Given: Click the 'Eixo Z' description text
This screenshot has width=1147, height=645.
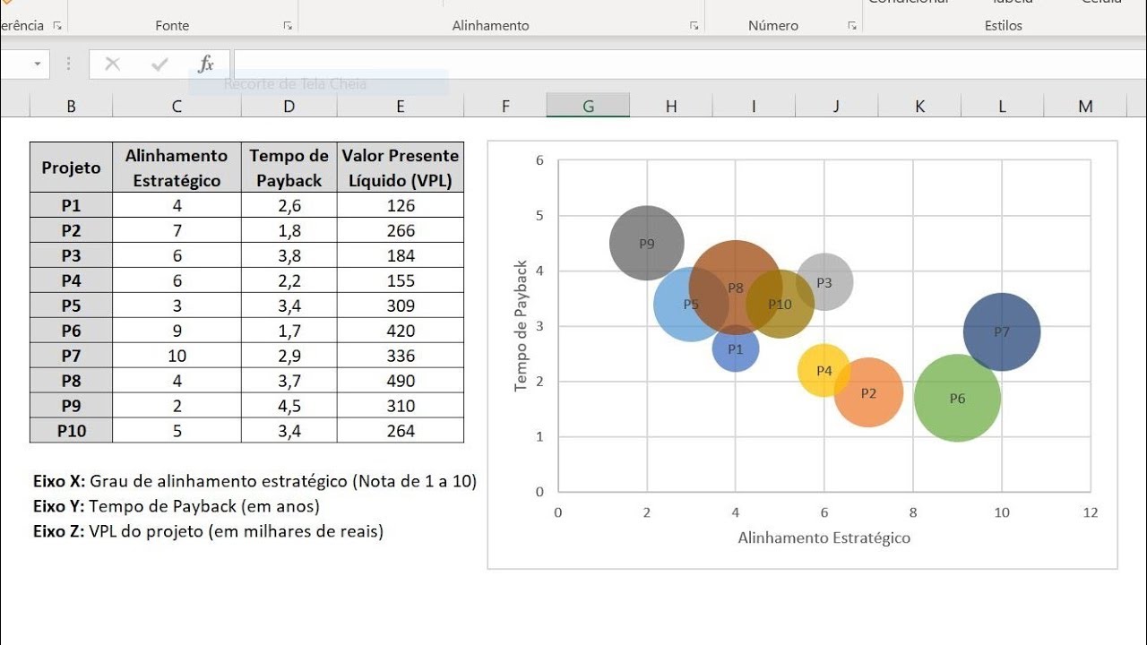Looking at the screenshot, I should click(208, 531).
